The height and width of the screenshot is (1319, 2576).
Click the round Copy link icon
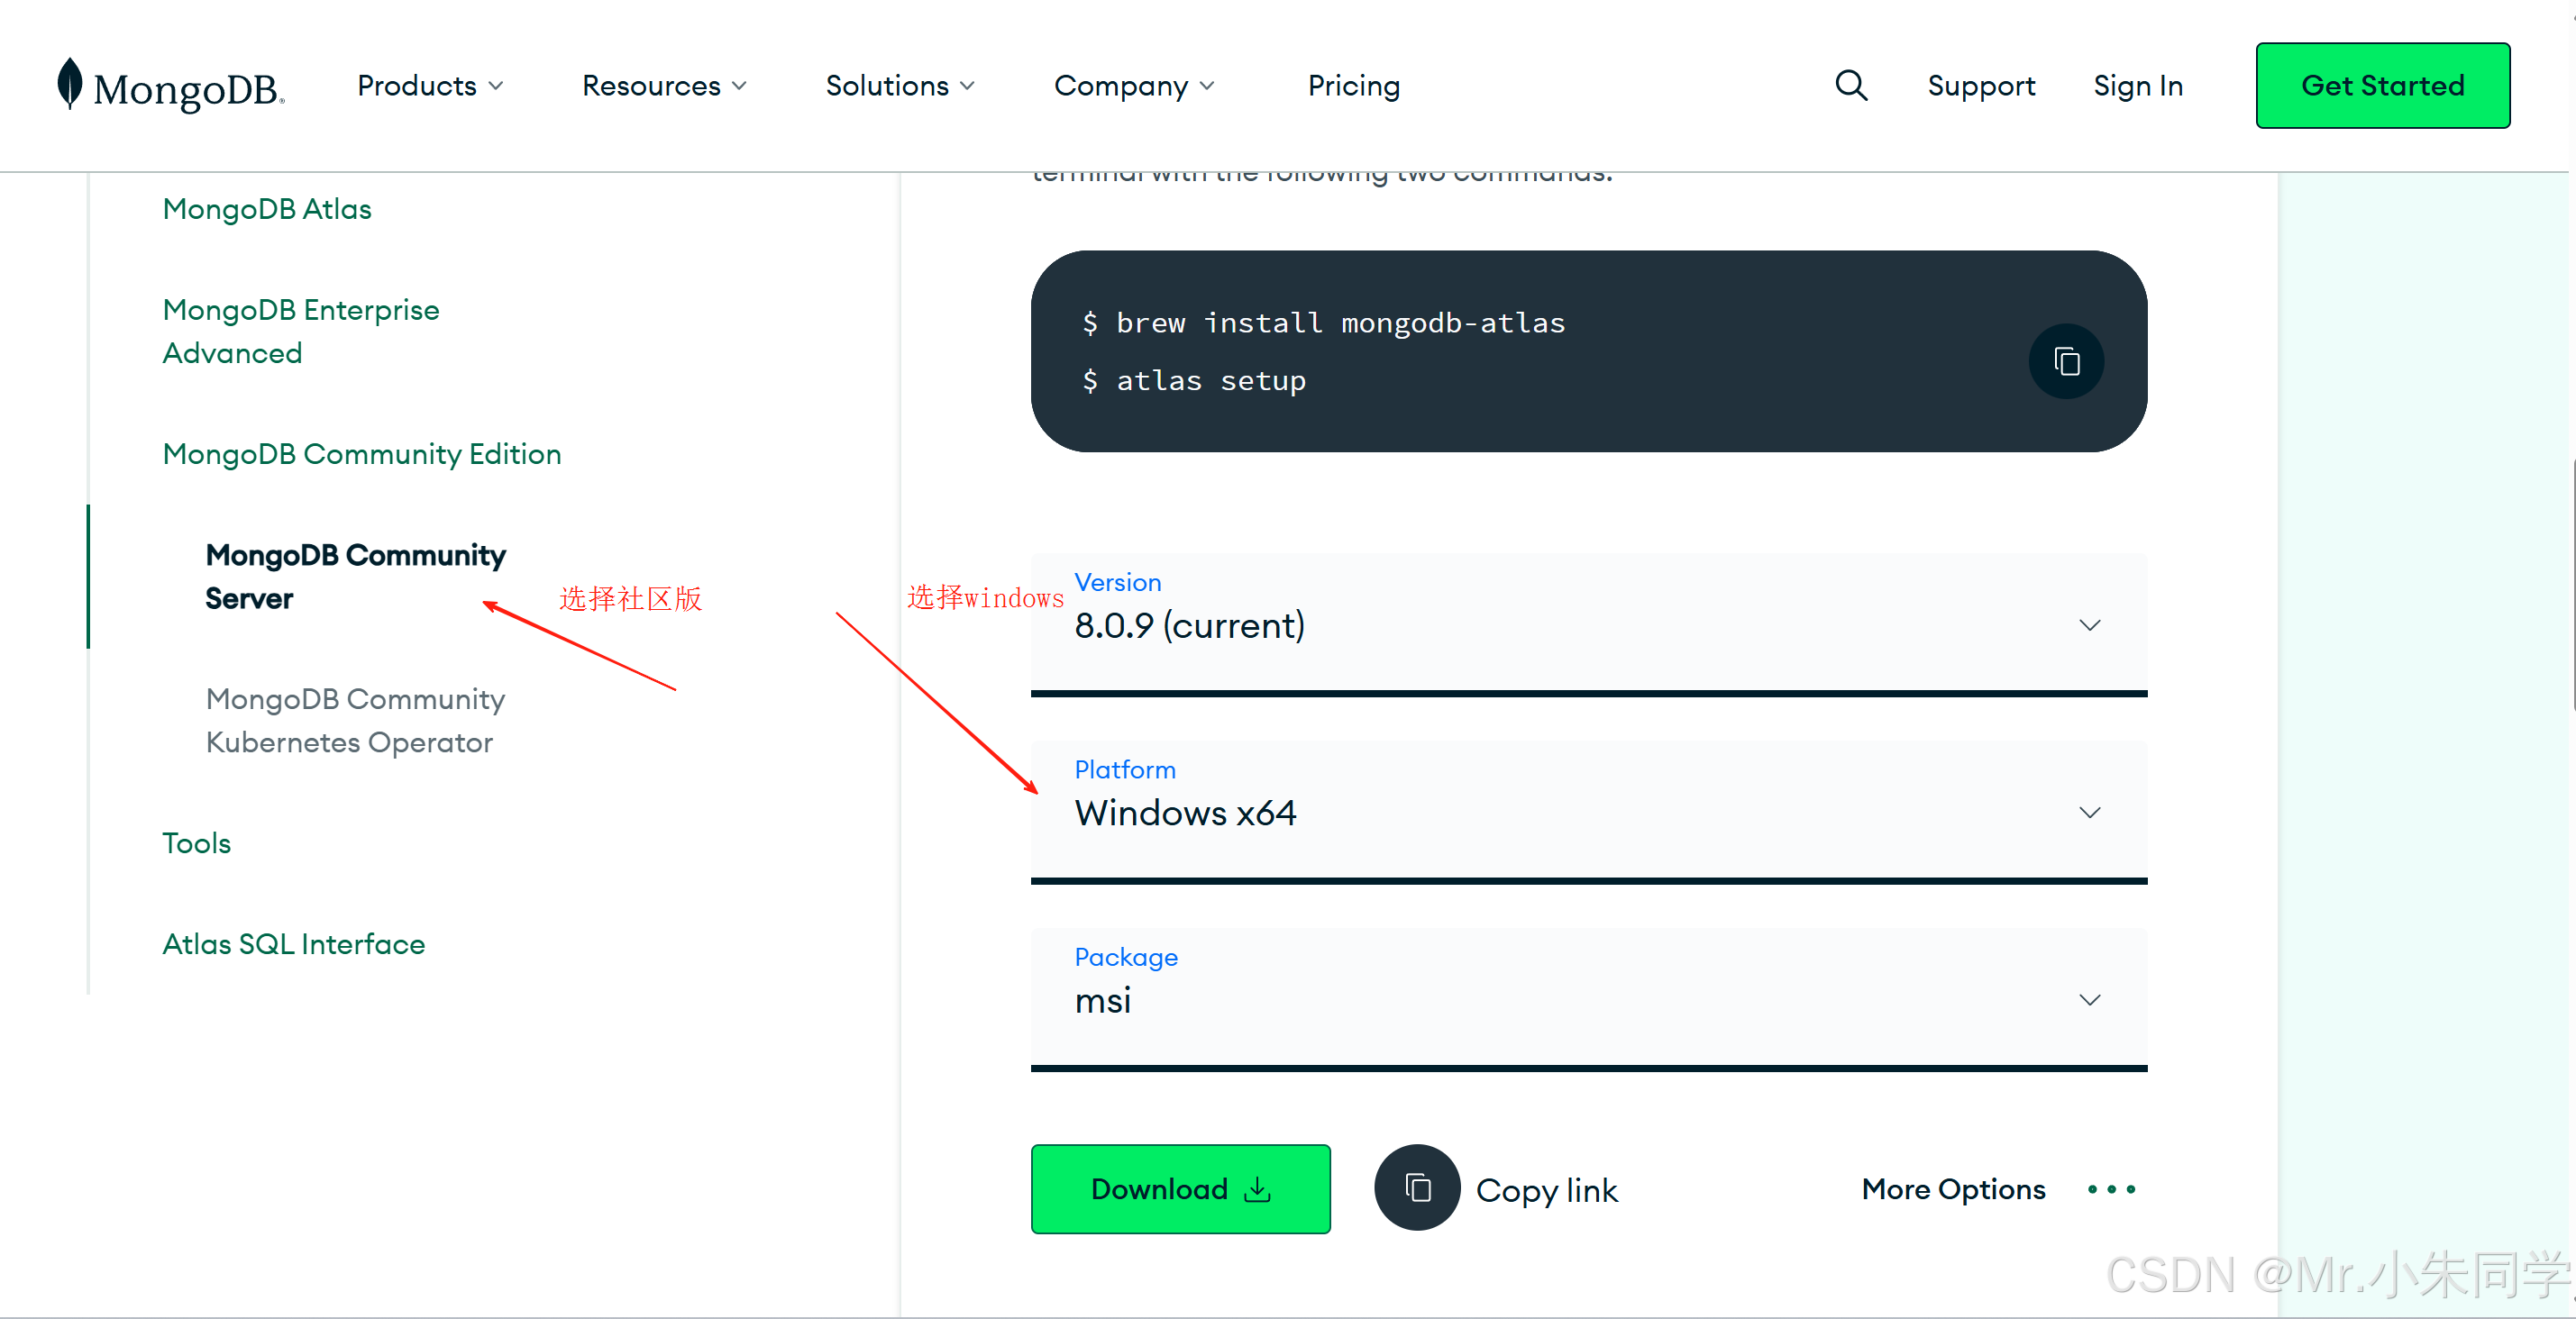[1417, 1188]
